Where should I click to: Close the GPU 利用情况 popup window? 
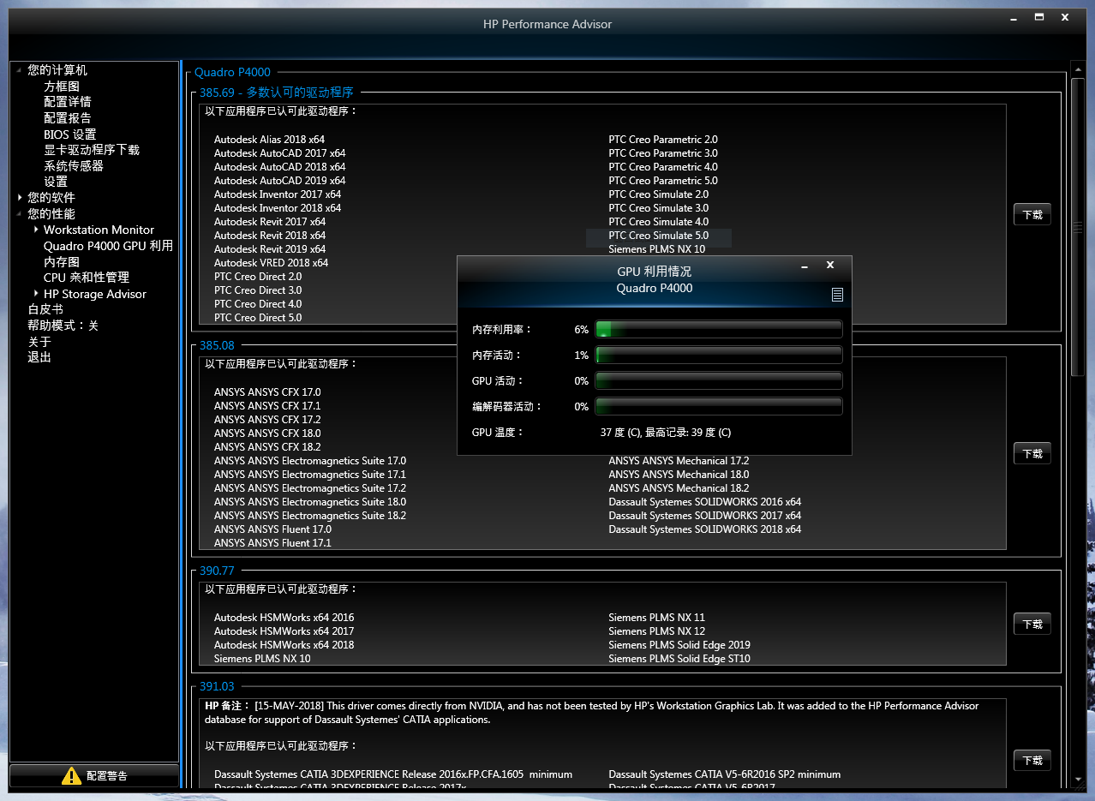[x=830, y=266]
